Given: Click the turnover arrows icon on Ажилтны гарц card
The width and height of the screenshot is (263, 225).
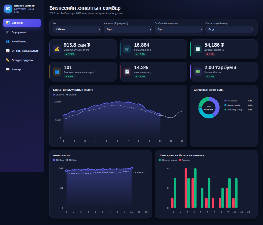Looking at the screenshot, I should click(x=127, y=72).
